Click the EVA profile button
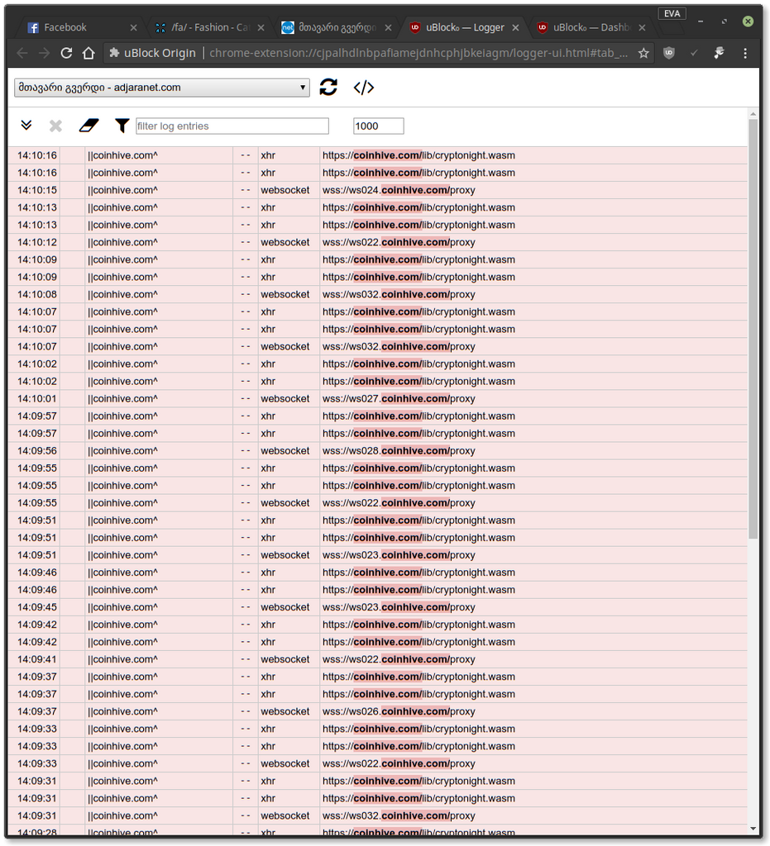Image resolution: width=770 pixels, height=846 pixels. point(672,13)
